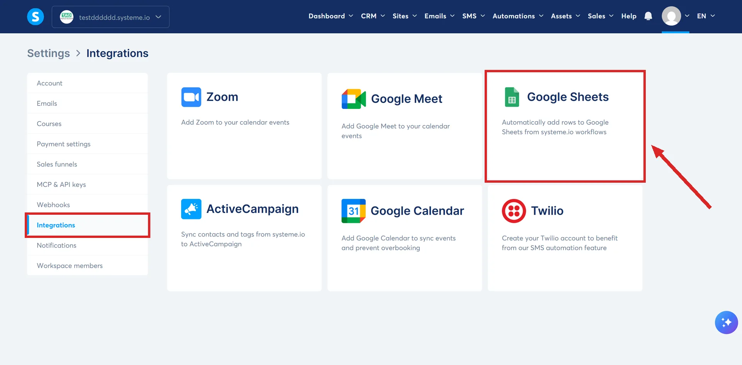Click the ActiveCampaign title
The width and height of the screenshot is (742, 365).
click(x=252, y=209)
